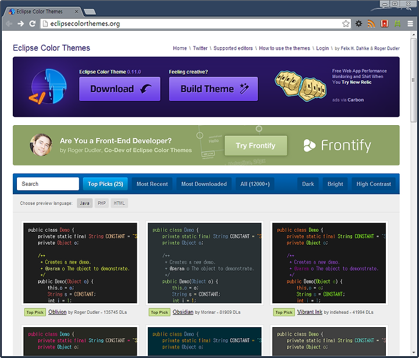Viewport: 419px width, 358px height.
Task: Open the Obsidian theme preview thumbnail
Action: (x=204, y=263)
